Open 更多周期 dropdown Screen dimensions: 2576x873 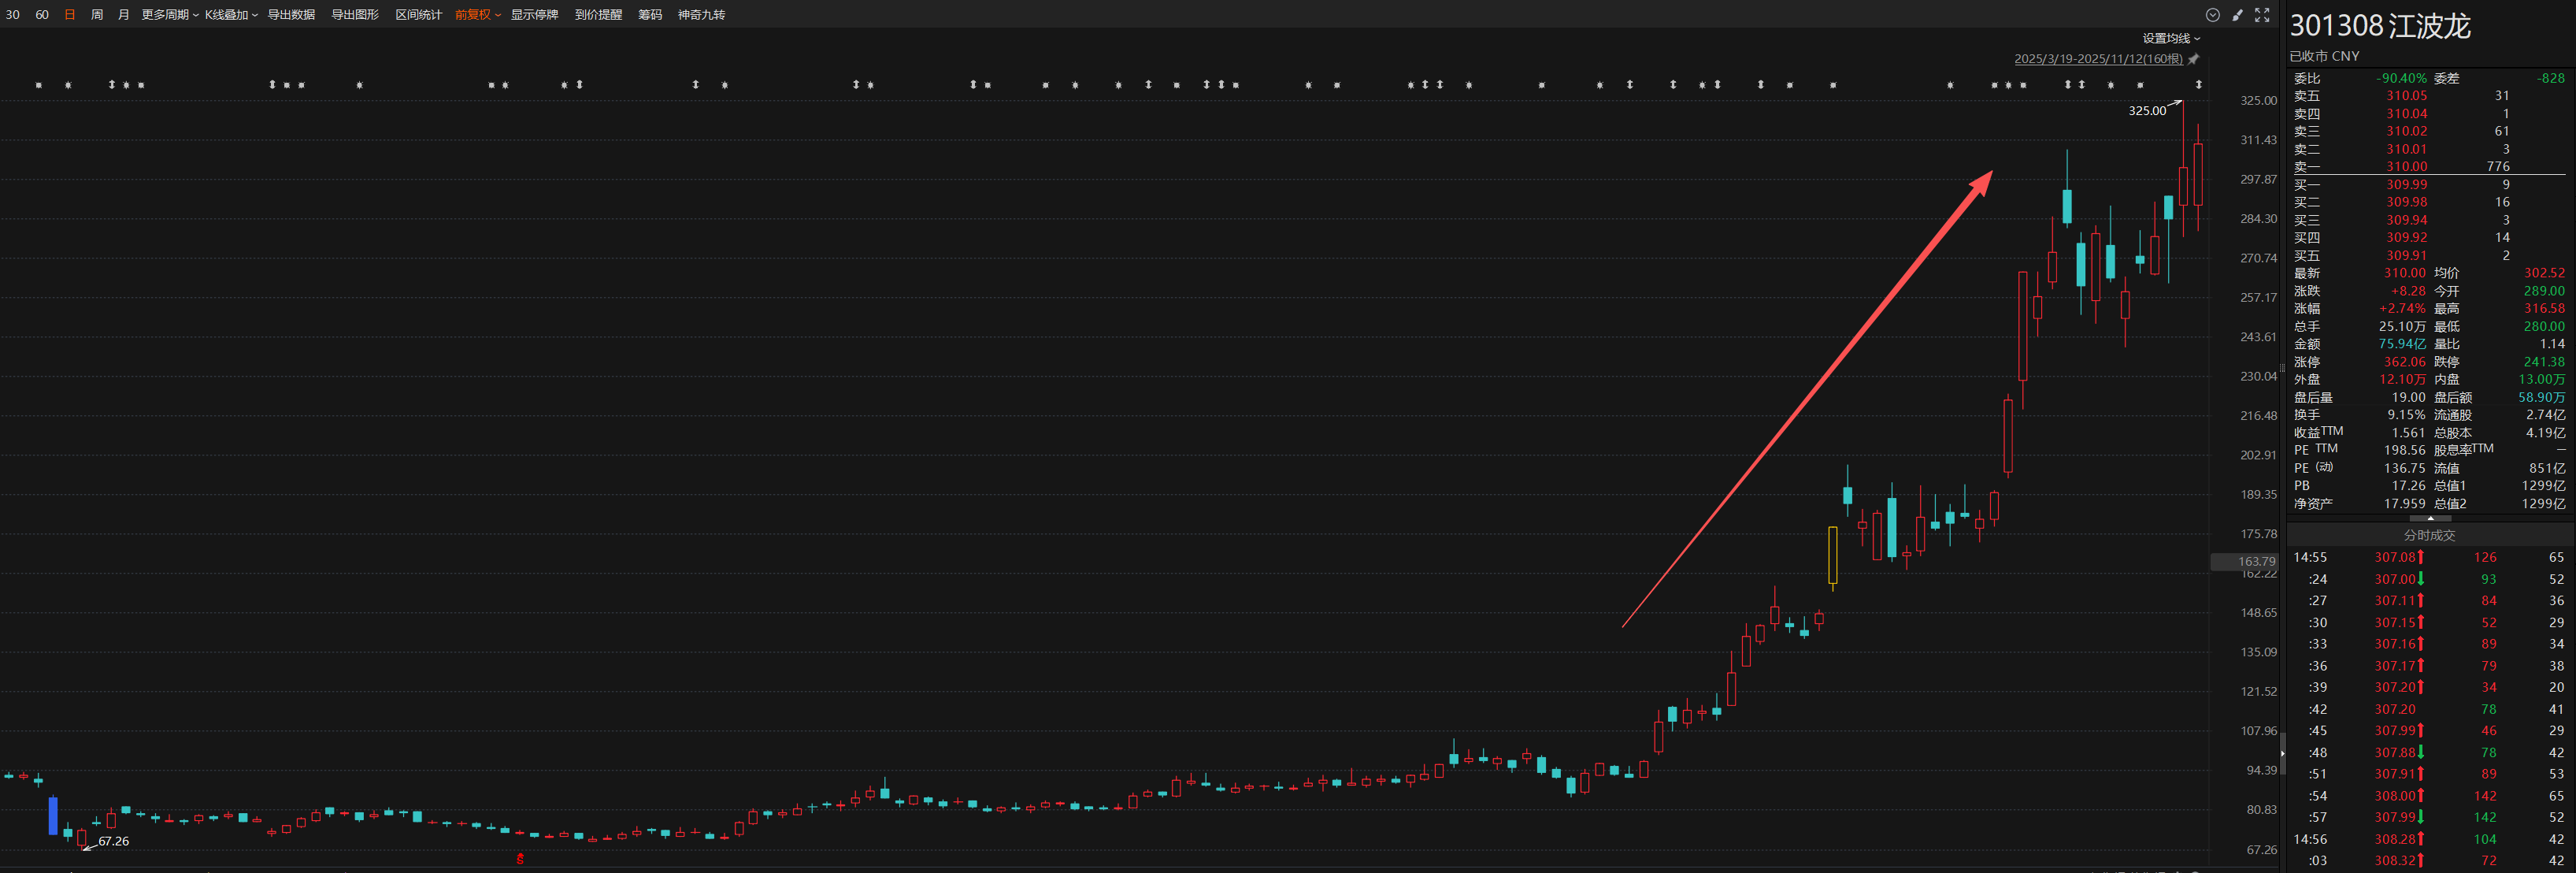click(x=169, y=15)
